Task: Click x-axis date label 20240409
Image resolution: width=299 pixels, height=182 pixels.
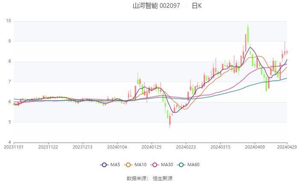Action: [x=255, y=147]
